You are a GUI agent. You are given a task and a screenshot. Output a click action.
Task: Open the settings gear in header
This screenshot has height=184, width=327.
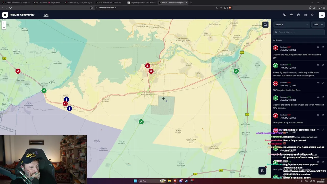pyautogui.click(x=298, y=15)
